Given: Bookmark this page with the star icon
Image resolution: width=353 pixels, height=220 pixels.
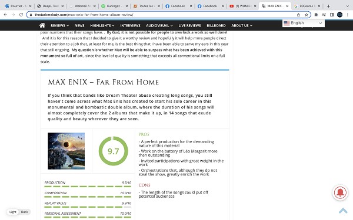Looking at the screenshot, I should (306, 15).
